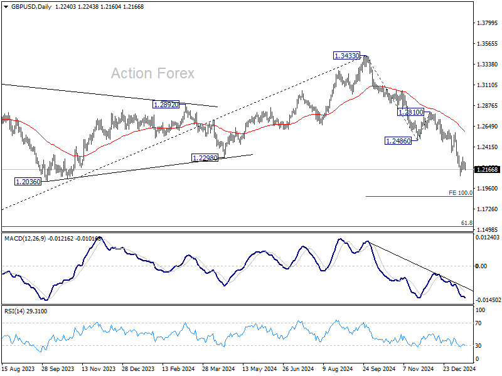This screenshot has width=502, height=376.
Task: Click the current price tag 1.21668
Action: pyautogui.click(x=488, y=169)
